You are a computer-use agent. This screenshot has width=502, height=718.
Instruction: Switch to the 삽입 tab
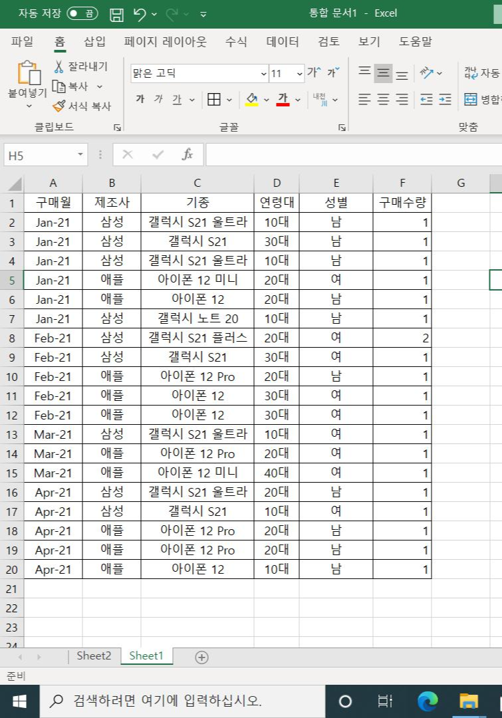(x=94, y=42)
